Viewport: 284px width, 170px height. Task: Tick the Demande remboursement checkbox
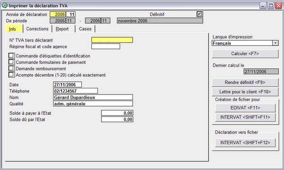tap(11, 68)
